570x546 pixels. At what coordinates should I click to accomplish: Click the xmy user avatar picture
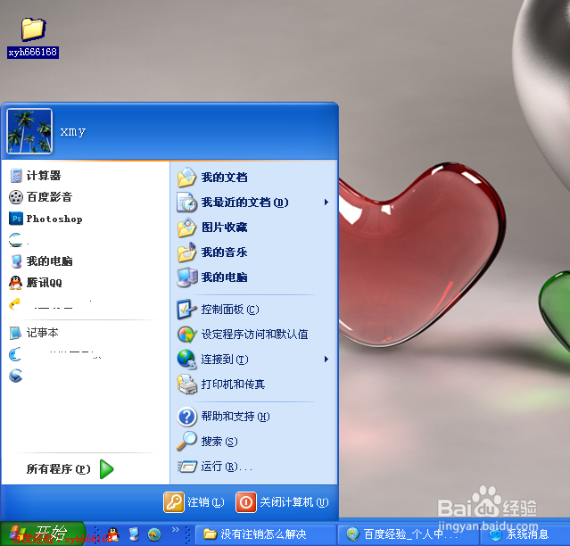pyautogui.click(x=29, y=131)
